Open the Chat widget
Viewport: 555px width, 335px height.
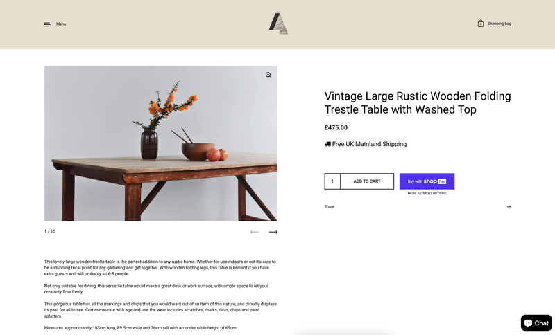[x=536, y=323]
